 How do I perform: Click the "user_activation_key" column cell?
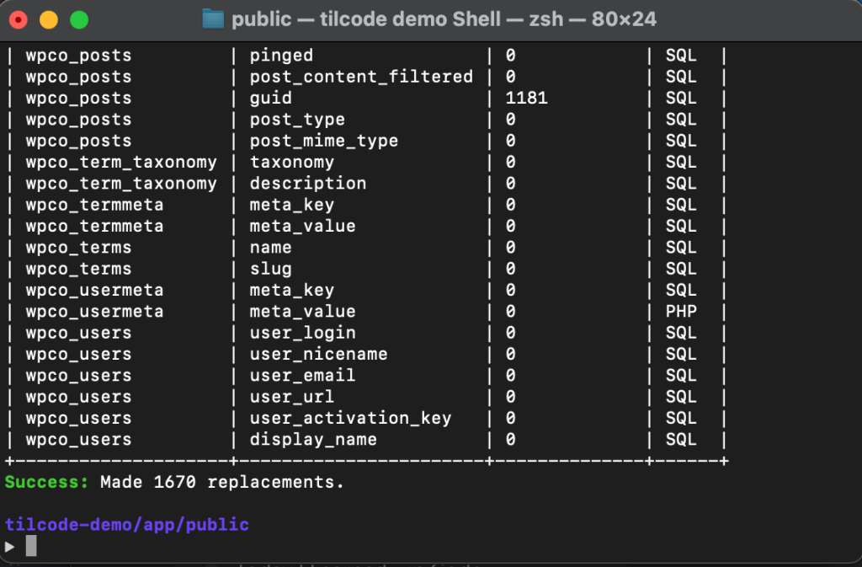[350, 418]
